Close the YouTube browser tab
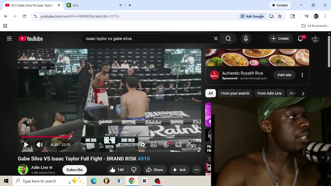 [59, 5]
